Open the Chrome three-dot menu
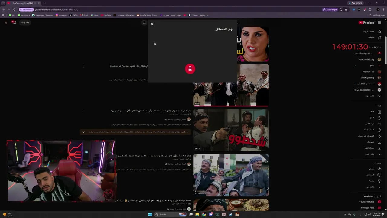This screenshot has height=218, width=387. pyautogui.click(x=383, y=9)
